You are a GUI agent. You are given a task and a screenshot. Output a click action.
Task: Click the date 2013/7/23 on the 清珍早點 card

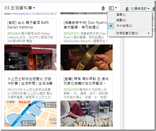click(71, 90)
